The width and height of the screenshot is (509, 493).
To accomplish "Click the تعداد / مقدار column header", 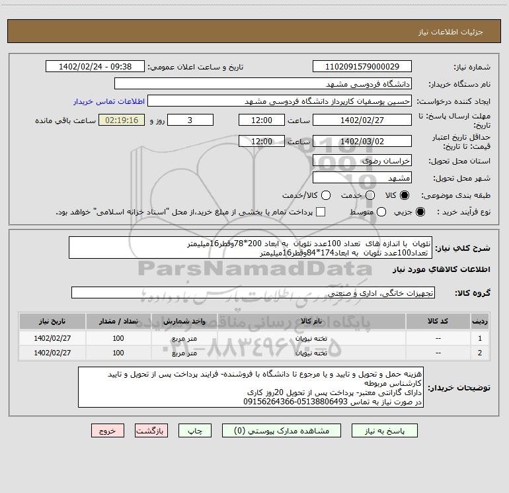I will (x=118, y=321).
